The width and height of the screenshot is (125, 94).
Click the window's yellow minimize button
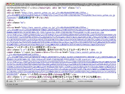pos(10,4)
